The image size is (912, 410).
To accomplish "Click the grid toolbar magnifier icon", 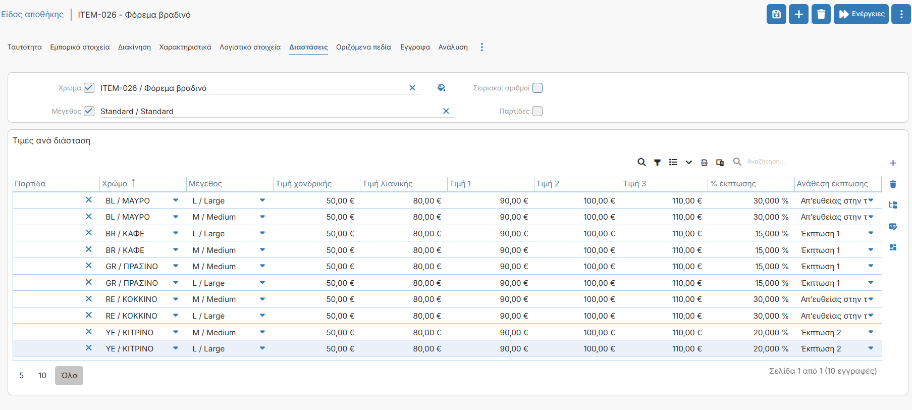I will (641, 162).
